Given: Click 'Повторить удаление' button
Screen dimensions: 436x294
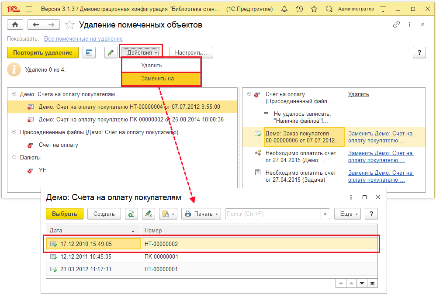Looking at the screenshot, I should coord(43,52).
